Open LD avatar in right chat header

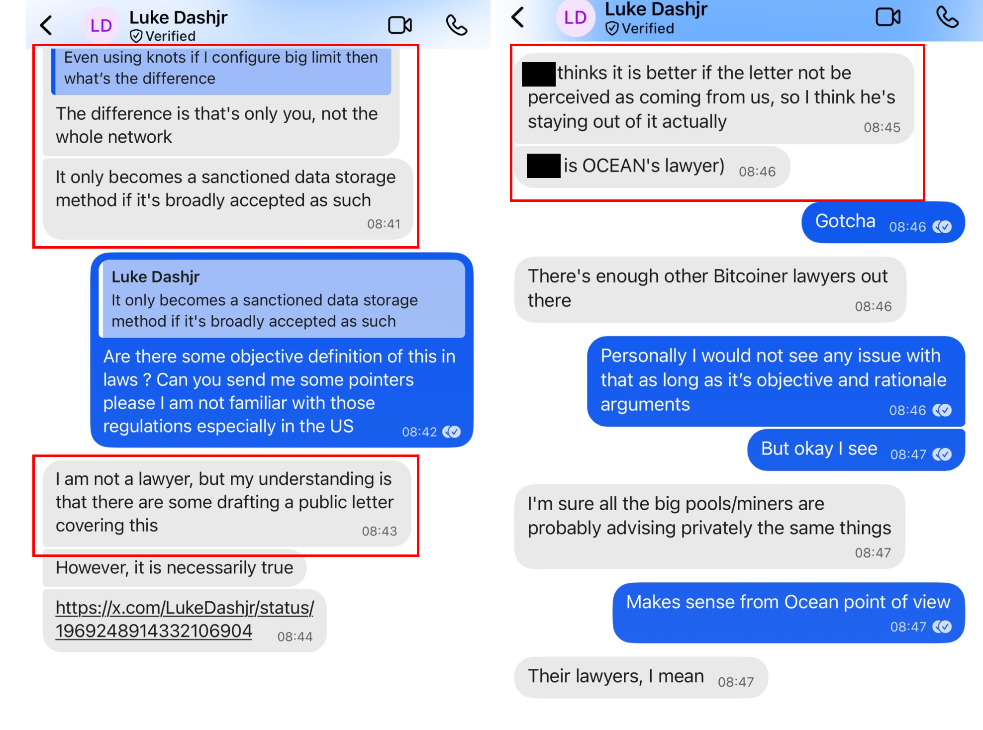point(575,18)
